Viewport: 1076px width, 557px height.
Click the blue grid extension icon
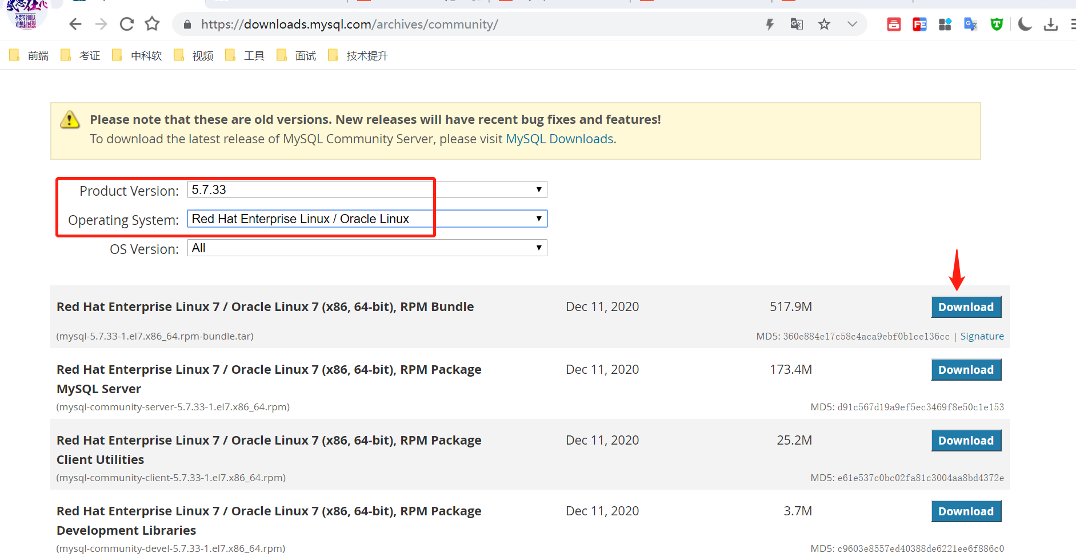click(945, 24)
